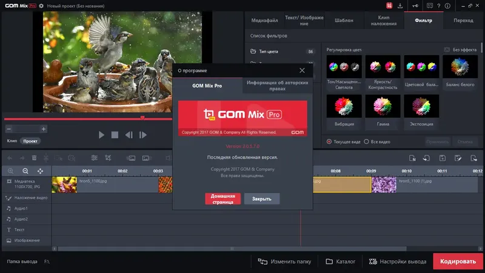Image resolution: width=485 pixels, height=273 pixels.
Task: Switch to the Переход tab
Action: (x=463, y=21)
